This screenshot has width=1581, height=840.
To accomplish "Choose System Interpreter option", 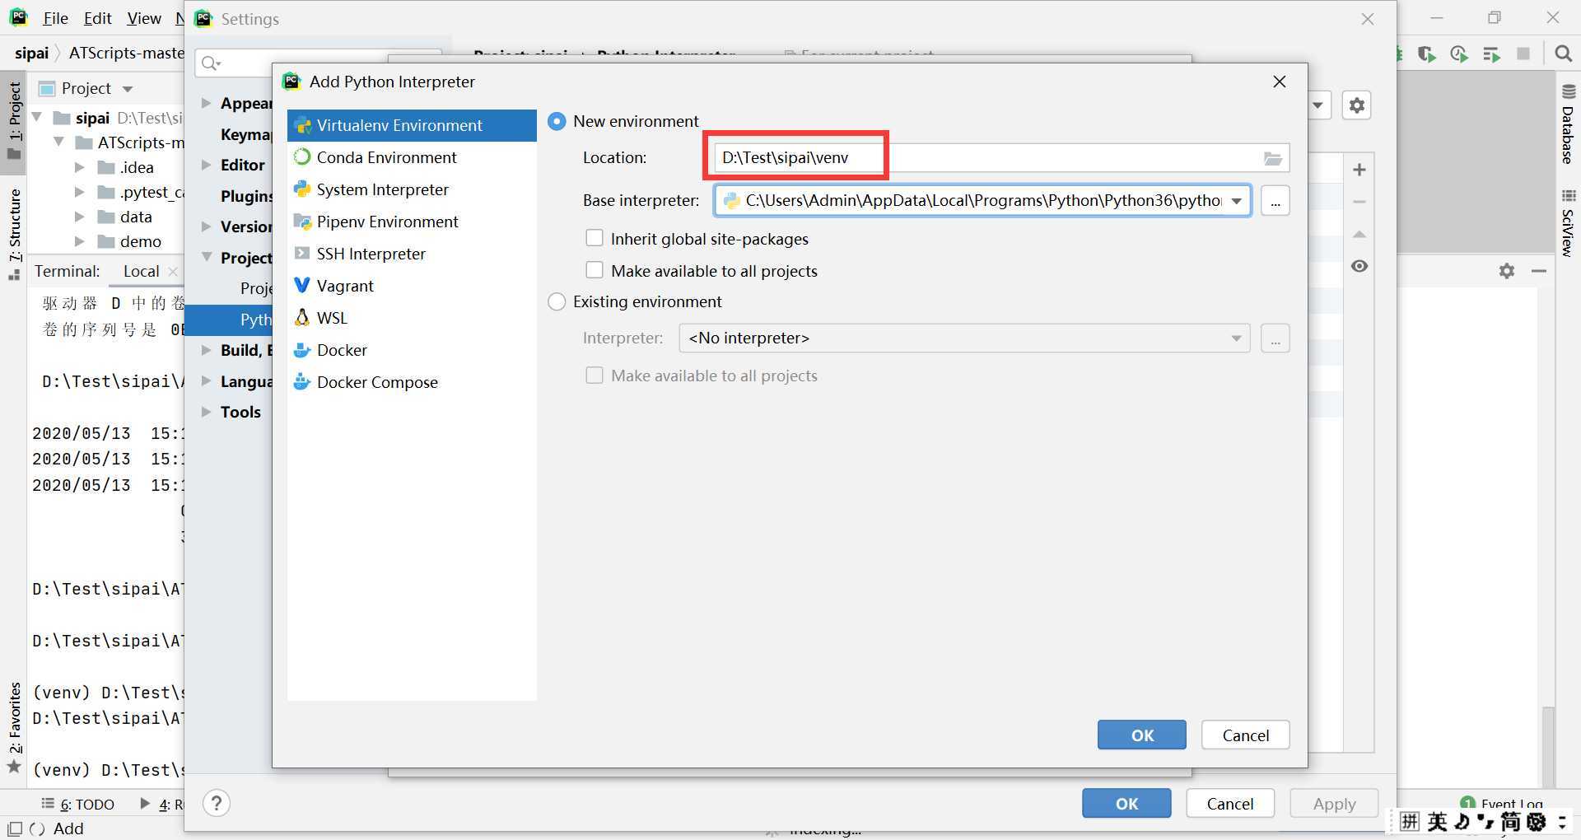I will pos(412,189).
